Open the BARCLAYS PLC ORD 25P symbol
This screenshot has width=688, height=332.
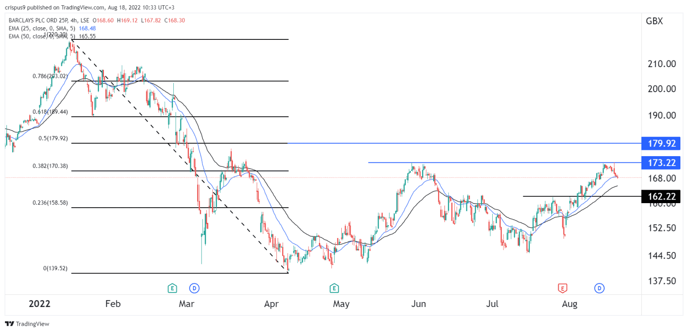coord(38,20)
